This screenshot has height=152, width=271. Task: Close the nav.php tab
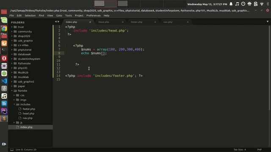[188, 22]
